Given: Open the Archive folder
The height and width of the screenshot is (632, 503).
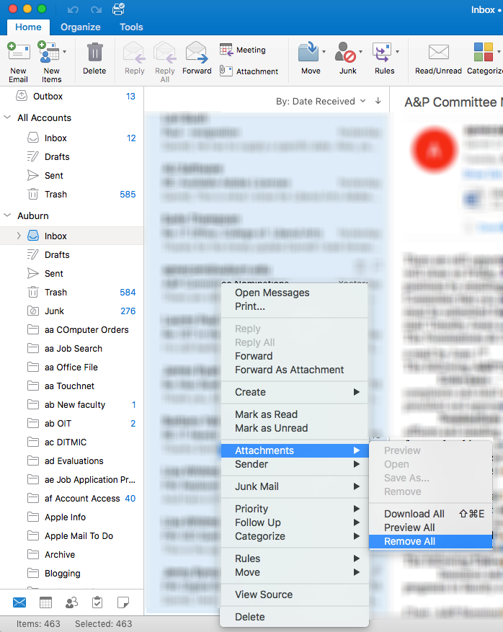Looking at the screenshot, I should coord(72,555).
